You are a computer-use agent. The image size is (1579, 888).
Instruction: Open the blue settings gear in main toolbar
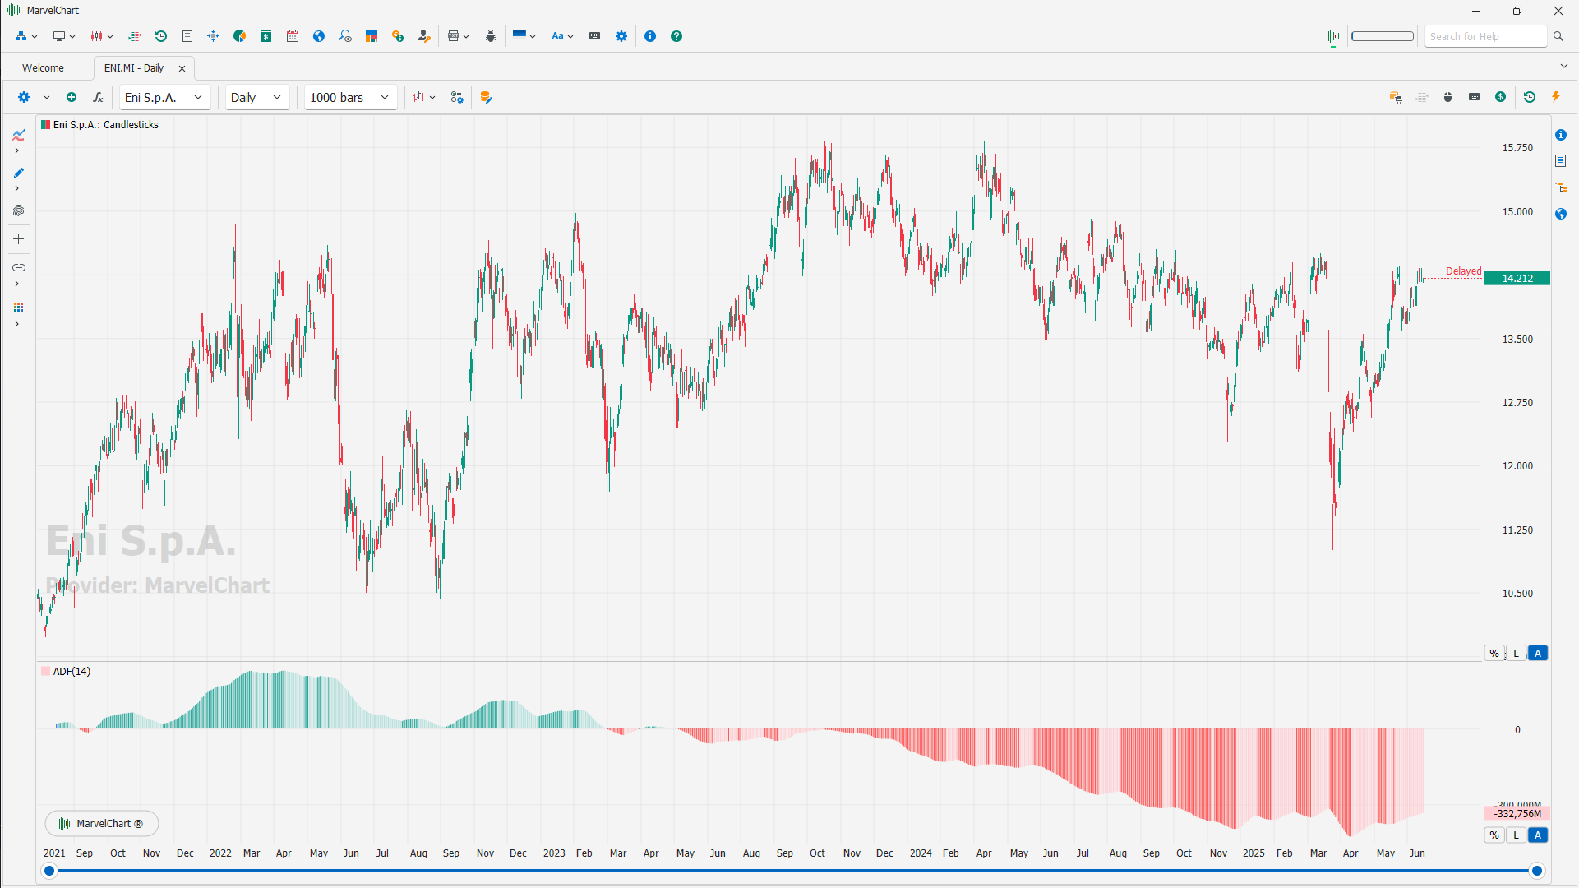click(621, 36)
